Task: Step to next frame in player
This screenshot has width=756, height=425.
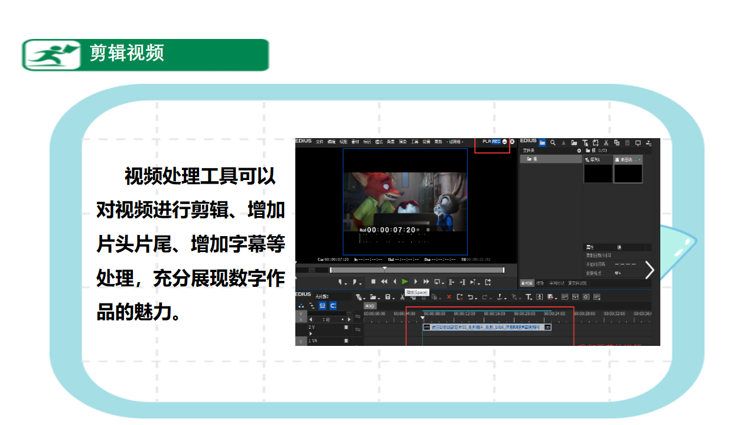Action: pos(416,282)
